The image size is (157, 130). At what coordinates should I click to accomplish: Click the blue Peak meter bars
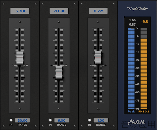pyautogui.click(x=131, y=68)
